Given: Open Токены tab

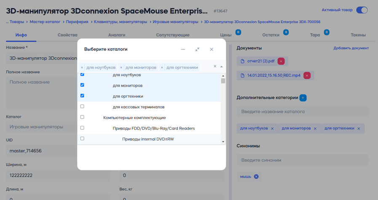Looking at the screenshot, I should [358, 35].
